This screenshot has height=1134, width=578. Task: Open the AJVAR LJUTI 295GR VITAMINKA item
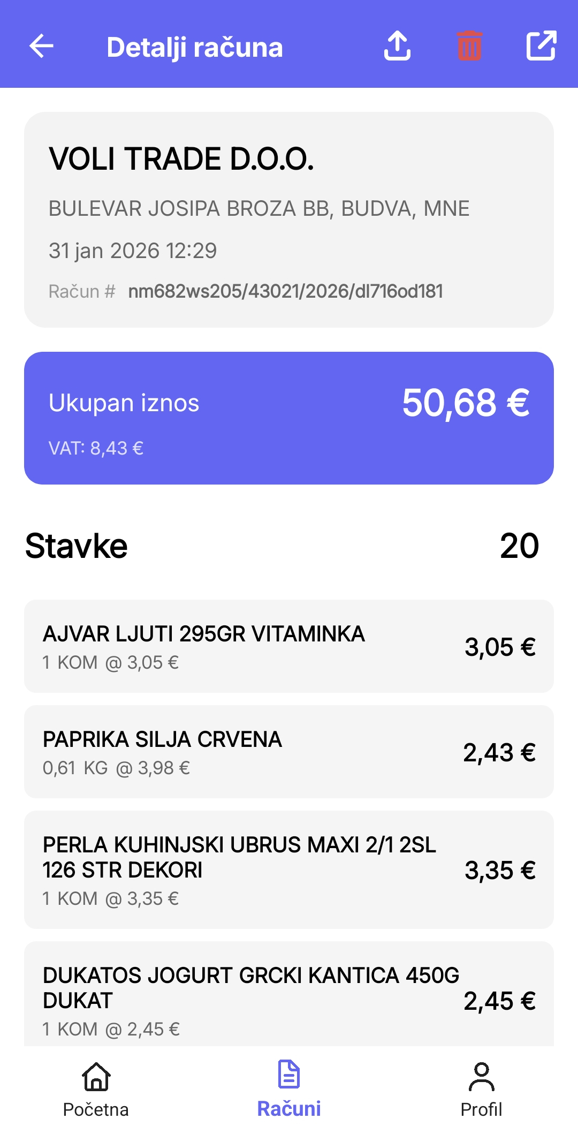(289, 646)
